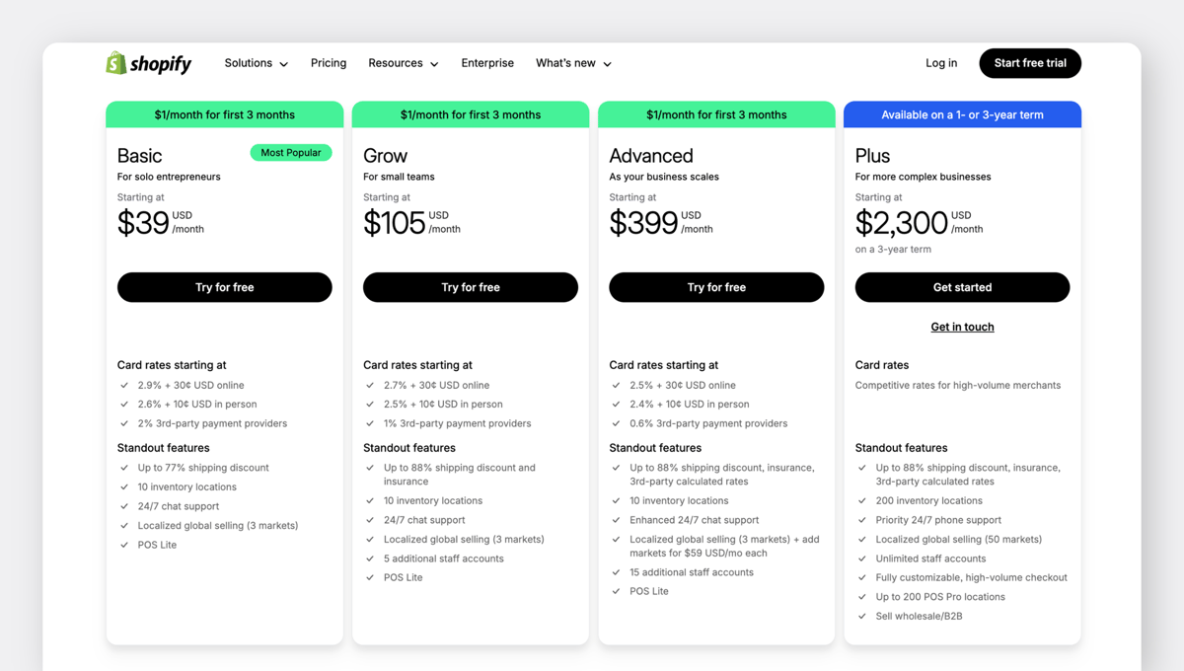
Task: Click the checkmark beside 24/7 chat support in Grow
Action: point(369,519)
